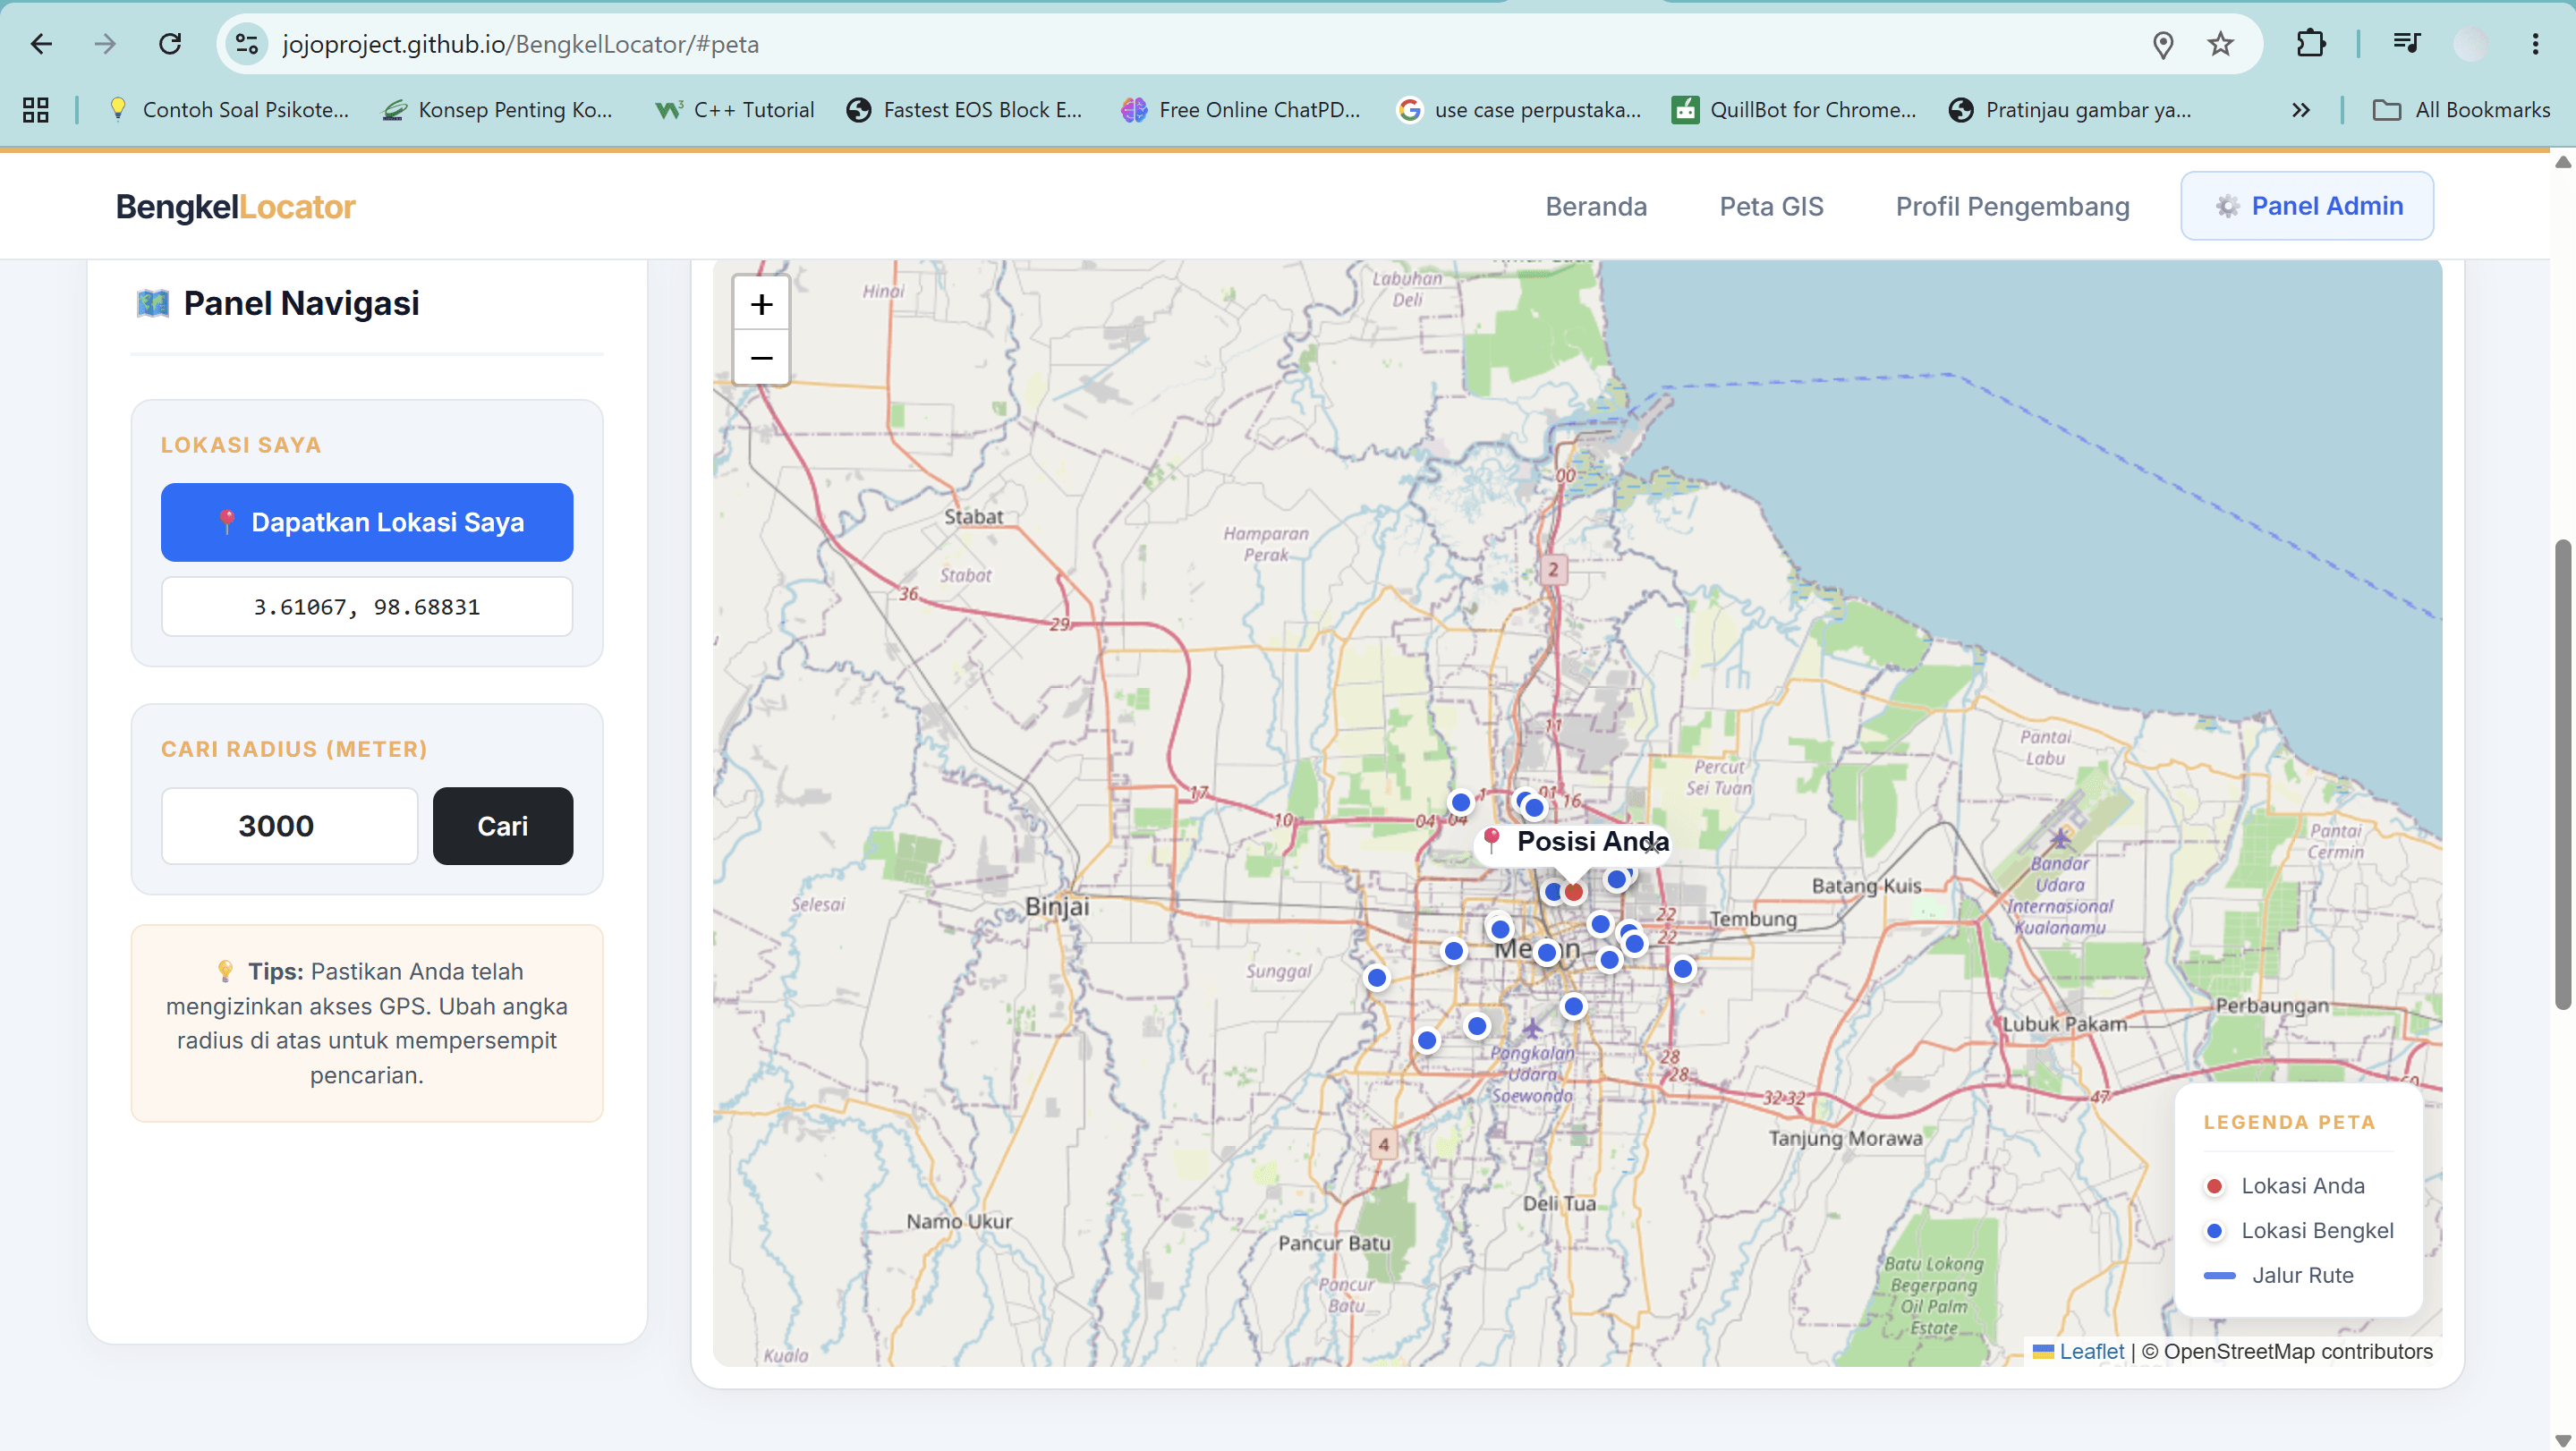The width and height of the screenshot is (2576, 1451).
Task: Open the Contoh Soal Psikote... bookmark
Action: tap(229, 110)
